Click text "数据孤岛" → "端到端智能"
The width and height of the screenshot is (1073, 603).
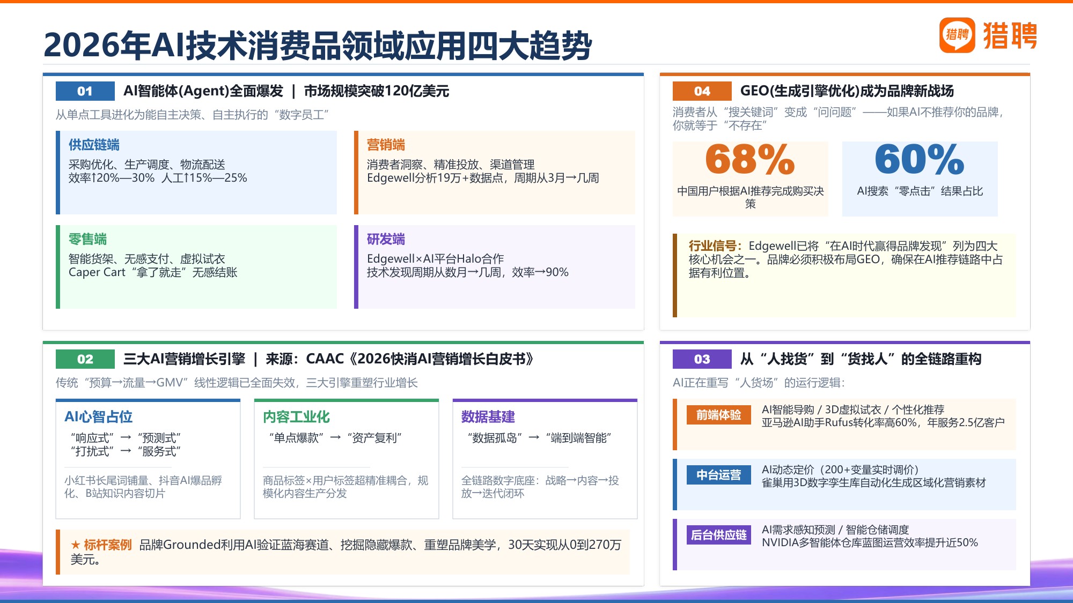539,438
